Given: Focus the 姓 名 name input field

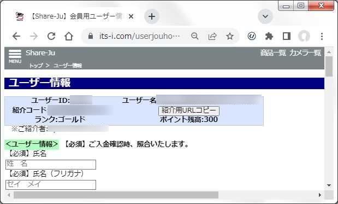Looking at the screenshot, I should coord(51,165).
